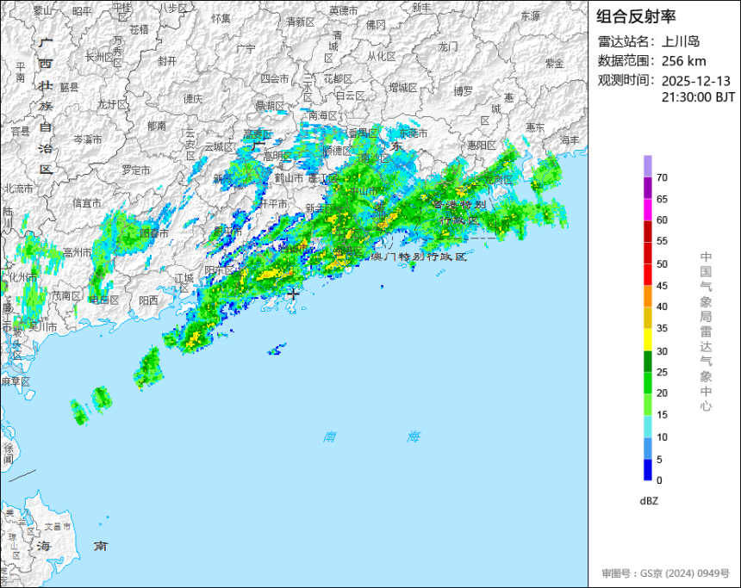Click the 70 dBZ light purple legend swatch
The image size is (741, 588).
(647, 166)
